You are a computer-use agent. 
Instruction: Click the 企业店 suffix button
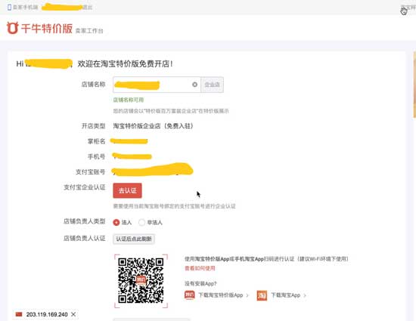click(x=213, y=85)
